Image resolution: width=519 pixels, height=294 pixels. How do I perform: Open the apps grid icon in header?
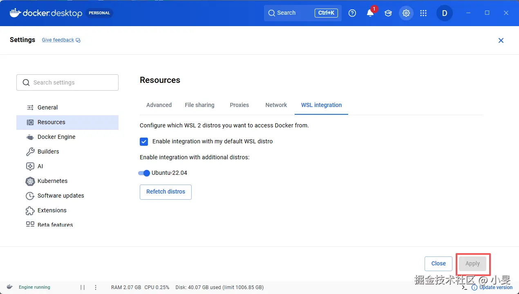[423, 13]
